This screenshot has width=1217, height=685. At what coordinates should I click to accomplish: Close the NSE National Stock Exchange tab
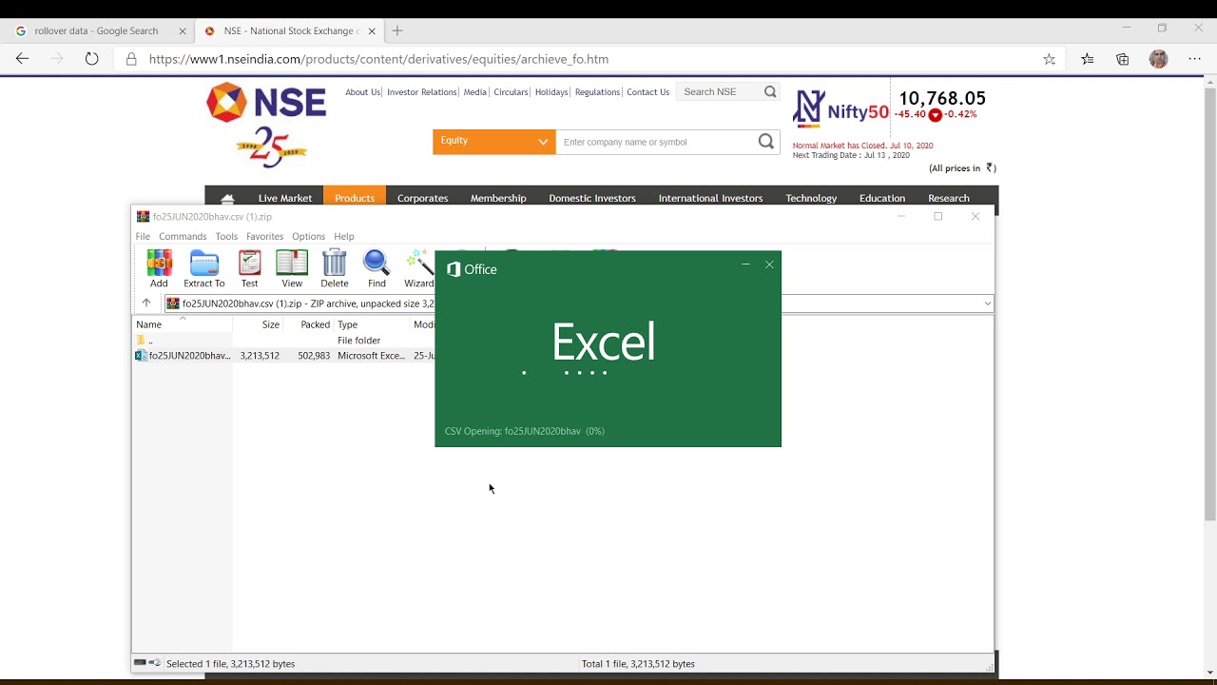pyautogui.click(x=372, y=31)
